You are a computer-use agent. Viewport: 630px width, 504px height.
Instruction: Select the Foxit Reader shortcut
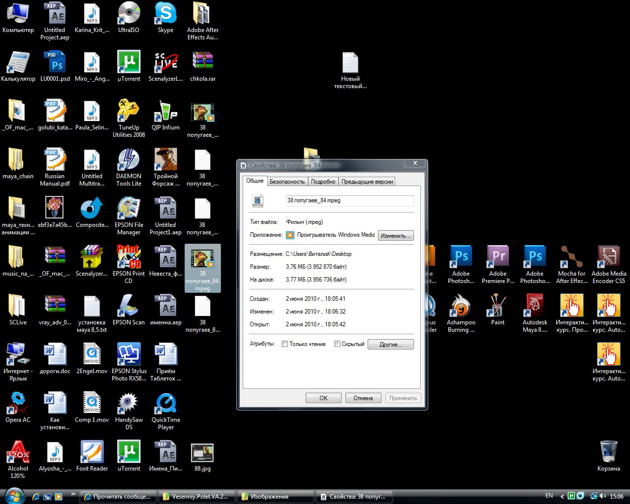[x=92, y=456]
